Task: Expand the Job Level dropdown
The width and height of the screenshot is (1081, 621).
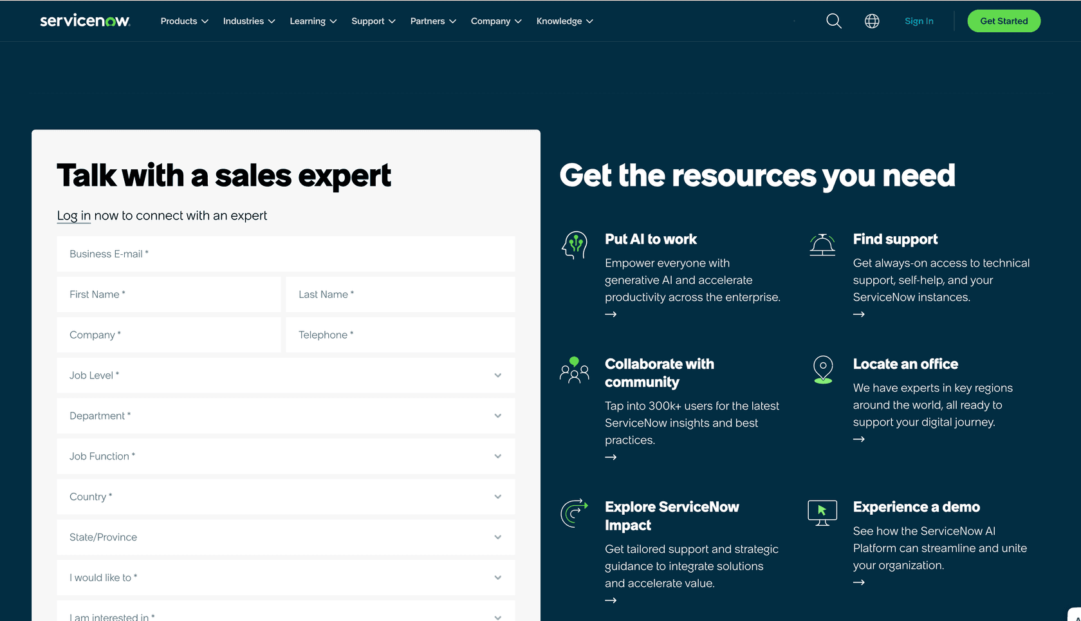Action: coord(286,375)
